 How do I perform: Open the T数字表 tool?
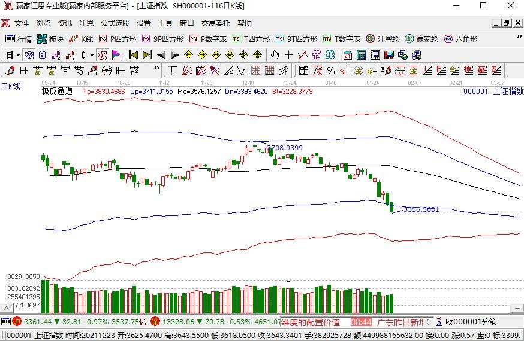[x=342, y=39]
